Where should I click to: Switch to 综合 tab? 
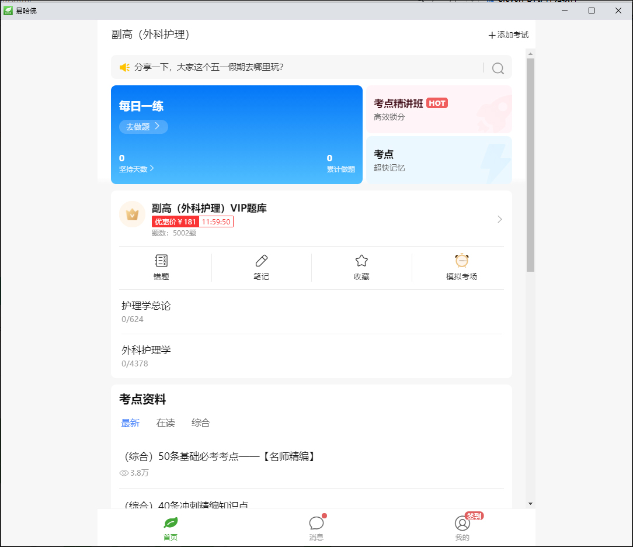(x=201, y=423)
